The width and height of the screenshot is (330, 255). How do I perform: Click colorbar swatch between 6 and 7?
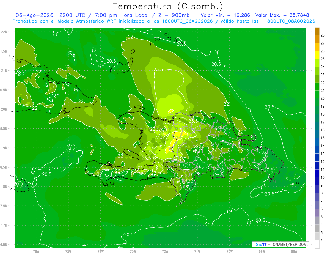[x=317, y=205]
